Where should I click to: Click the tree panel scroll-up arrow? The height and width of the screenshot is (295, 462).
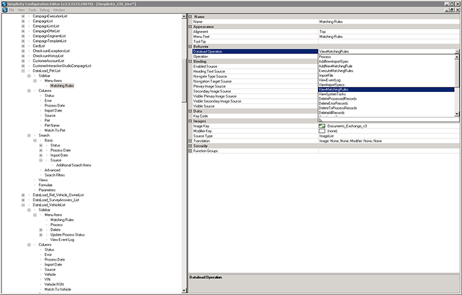click(x=184, y=17)
